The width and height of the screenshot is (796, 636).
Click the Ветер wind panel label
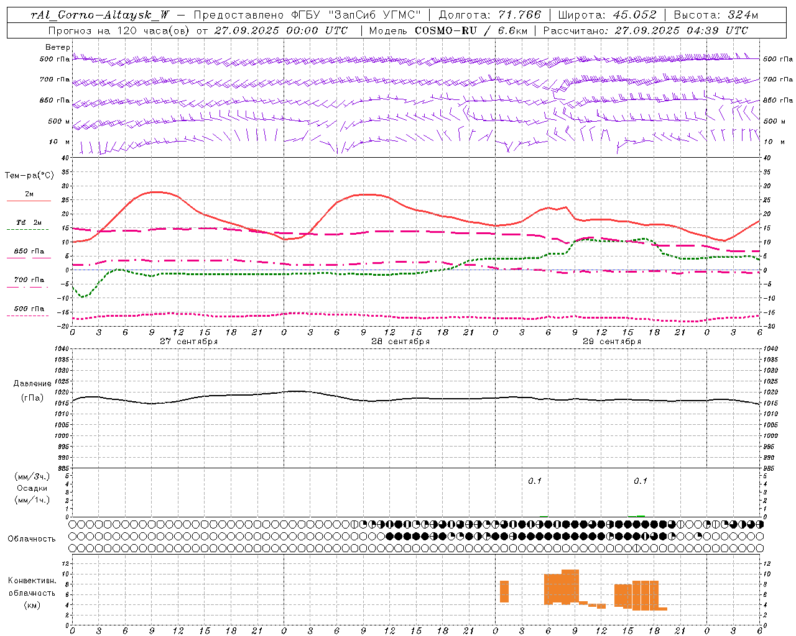[x=58, y=47]
